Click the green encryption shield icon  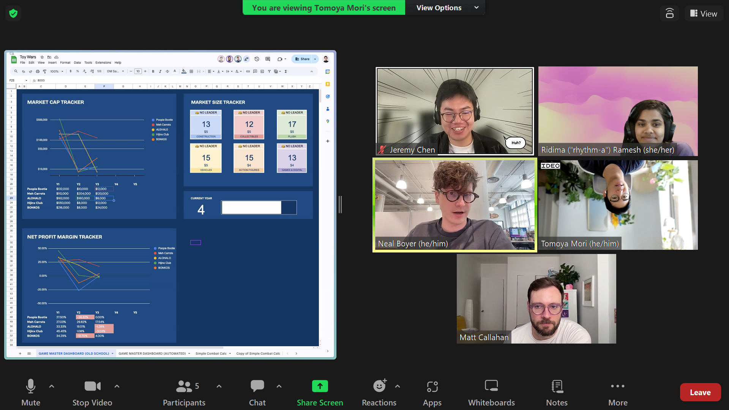13,14
